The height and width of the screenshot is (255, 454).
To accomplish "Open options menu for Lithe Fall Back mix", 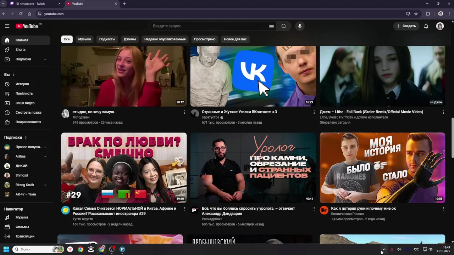I will (x=443, y=112).
